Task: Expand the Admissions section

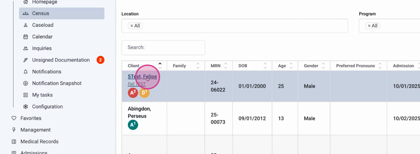Action: click(x=34, y=152)
